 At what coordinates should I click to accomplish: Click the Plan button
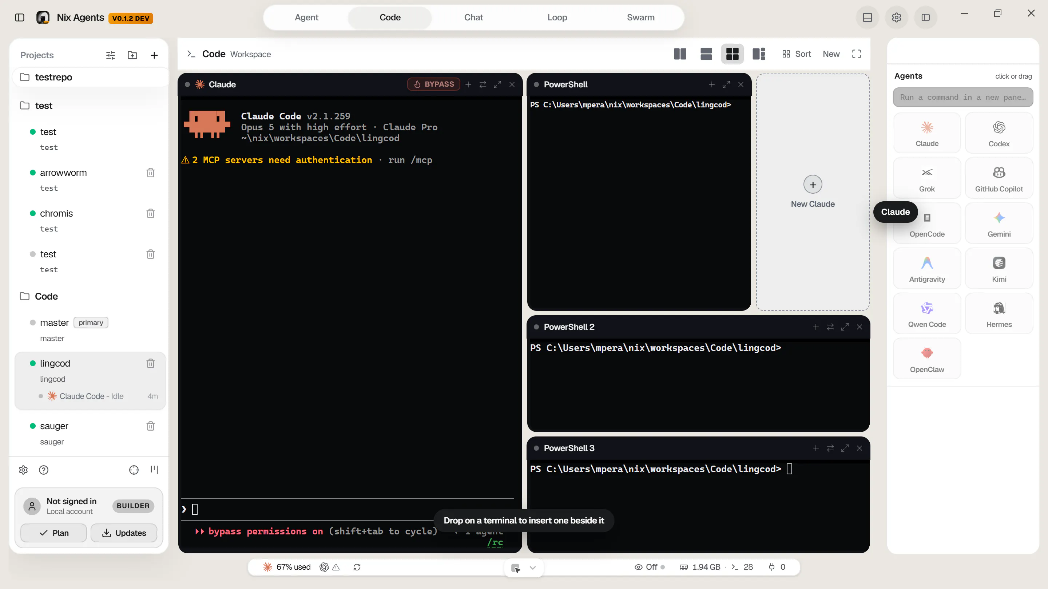[x=54, y=533]
